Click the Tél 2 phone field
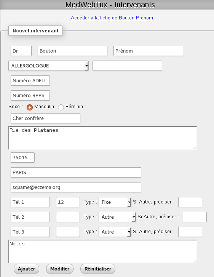The height and width of the screenshot is (277, 214). point(30,217)
